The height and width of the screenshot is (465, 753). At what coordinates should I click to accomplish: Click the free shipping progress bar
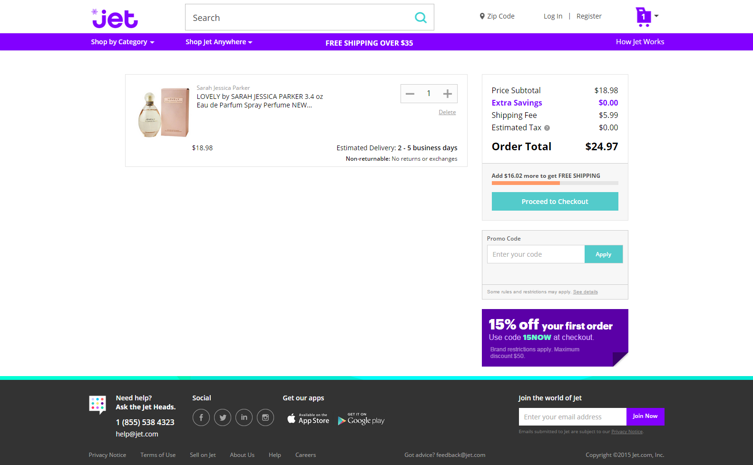(555, 183)
